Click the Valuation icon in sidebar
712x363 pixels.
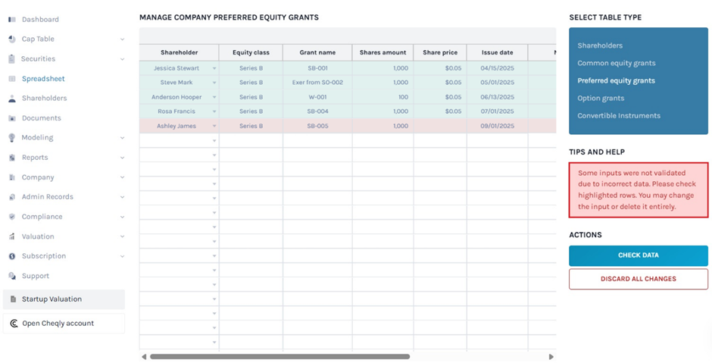pyautogui.click(x=12, y=236)
